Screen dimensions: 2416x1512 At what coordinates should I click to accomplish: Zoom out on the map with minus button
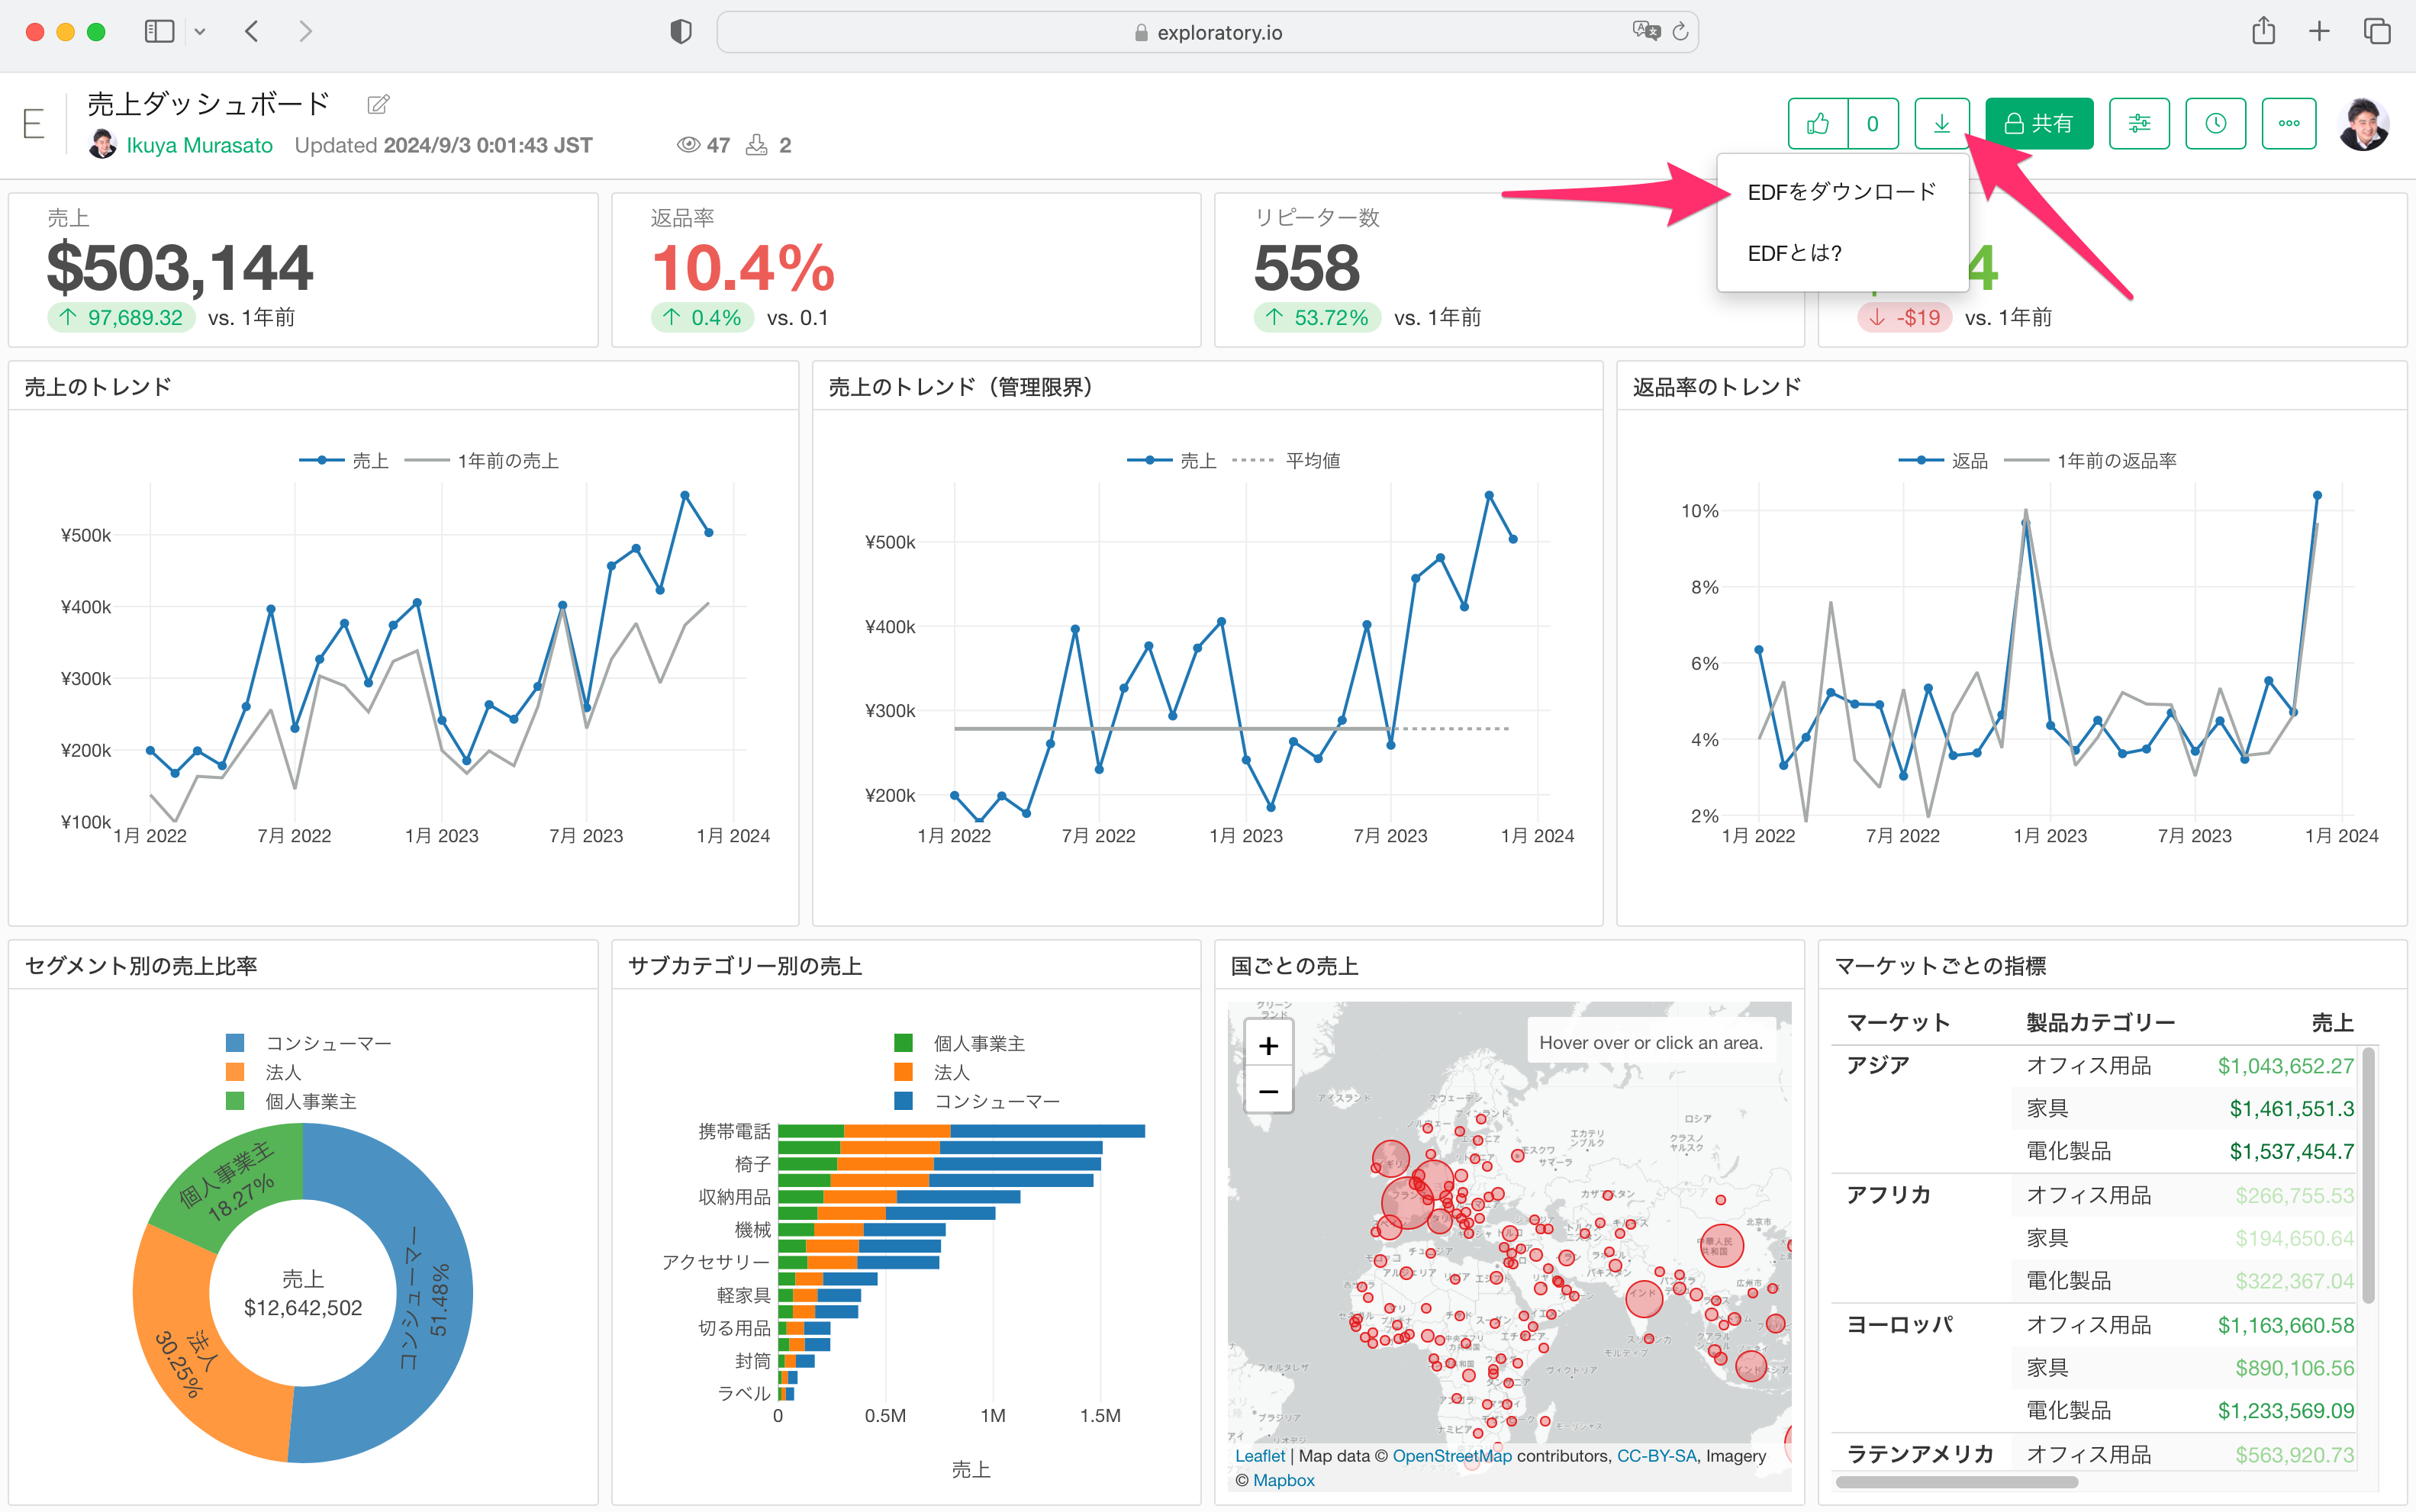[1268, 1092]
